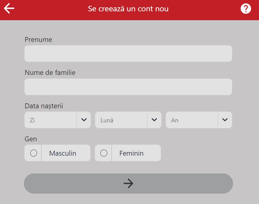This screenshot has height=204, width=259.
Task: Open the Zi day dropdown
Action: click(x=50, y=120)
